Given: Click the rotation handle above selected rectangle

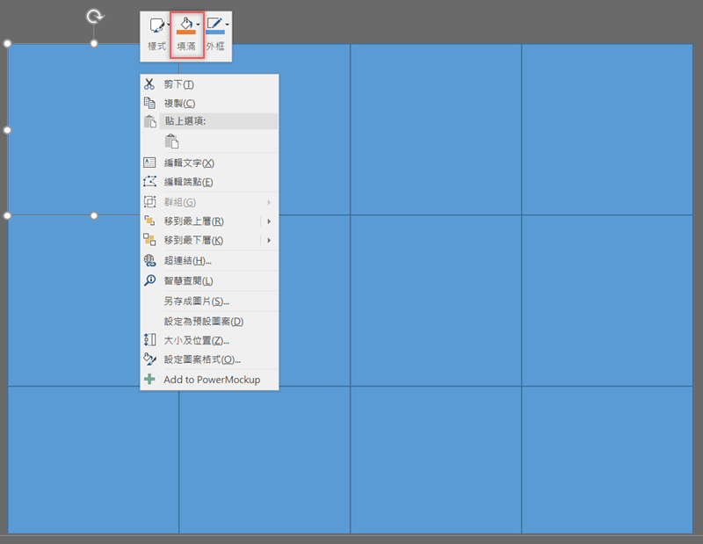Looking at the screenshot, I should click(x=94, y=17).
